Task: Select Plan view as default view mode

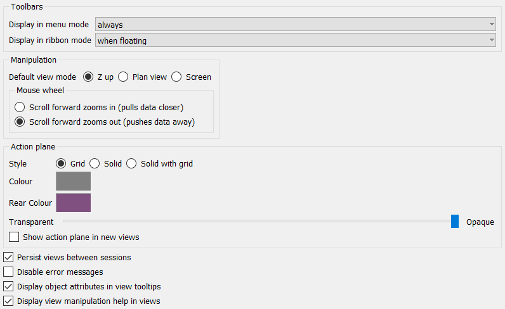Action: 123,77
